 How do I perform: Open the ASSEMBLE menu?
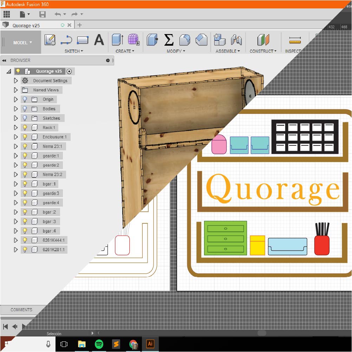tap(228, 51)
